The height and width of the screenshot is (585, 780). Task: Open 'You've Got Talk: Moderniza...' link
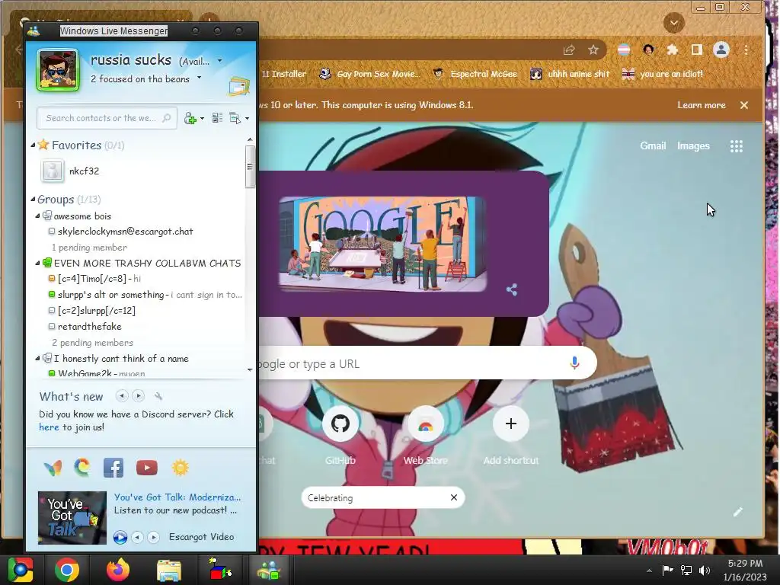[177, 497]
